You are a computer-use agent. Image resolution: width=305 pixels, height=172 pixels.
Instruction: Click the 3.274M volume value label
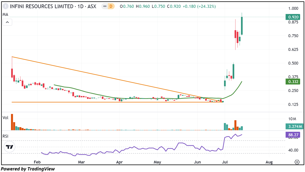[x=294, y=127]
